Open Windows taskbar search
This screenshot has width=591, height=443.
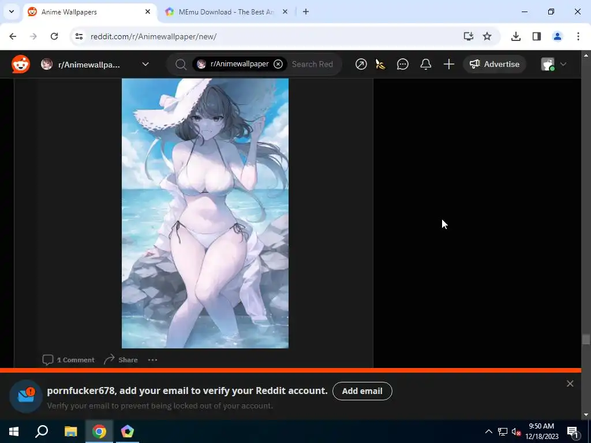point(42,431)
